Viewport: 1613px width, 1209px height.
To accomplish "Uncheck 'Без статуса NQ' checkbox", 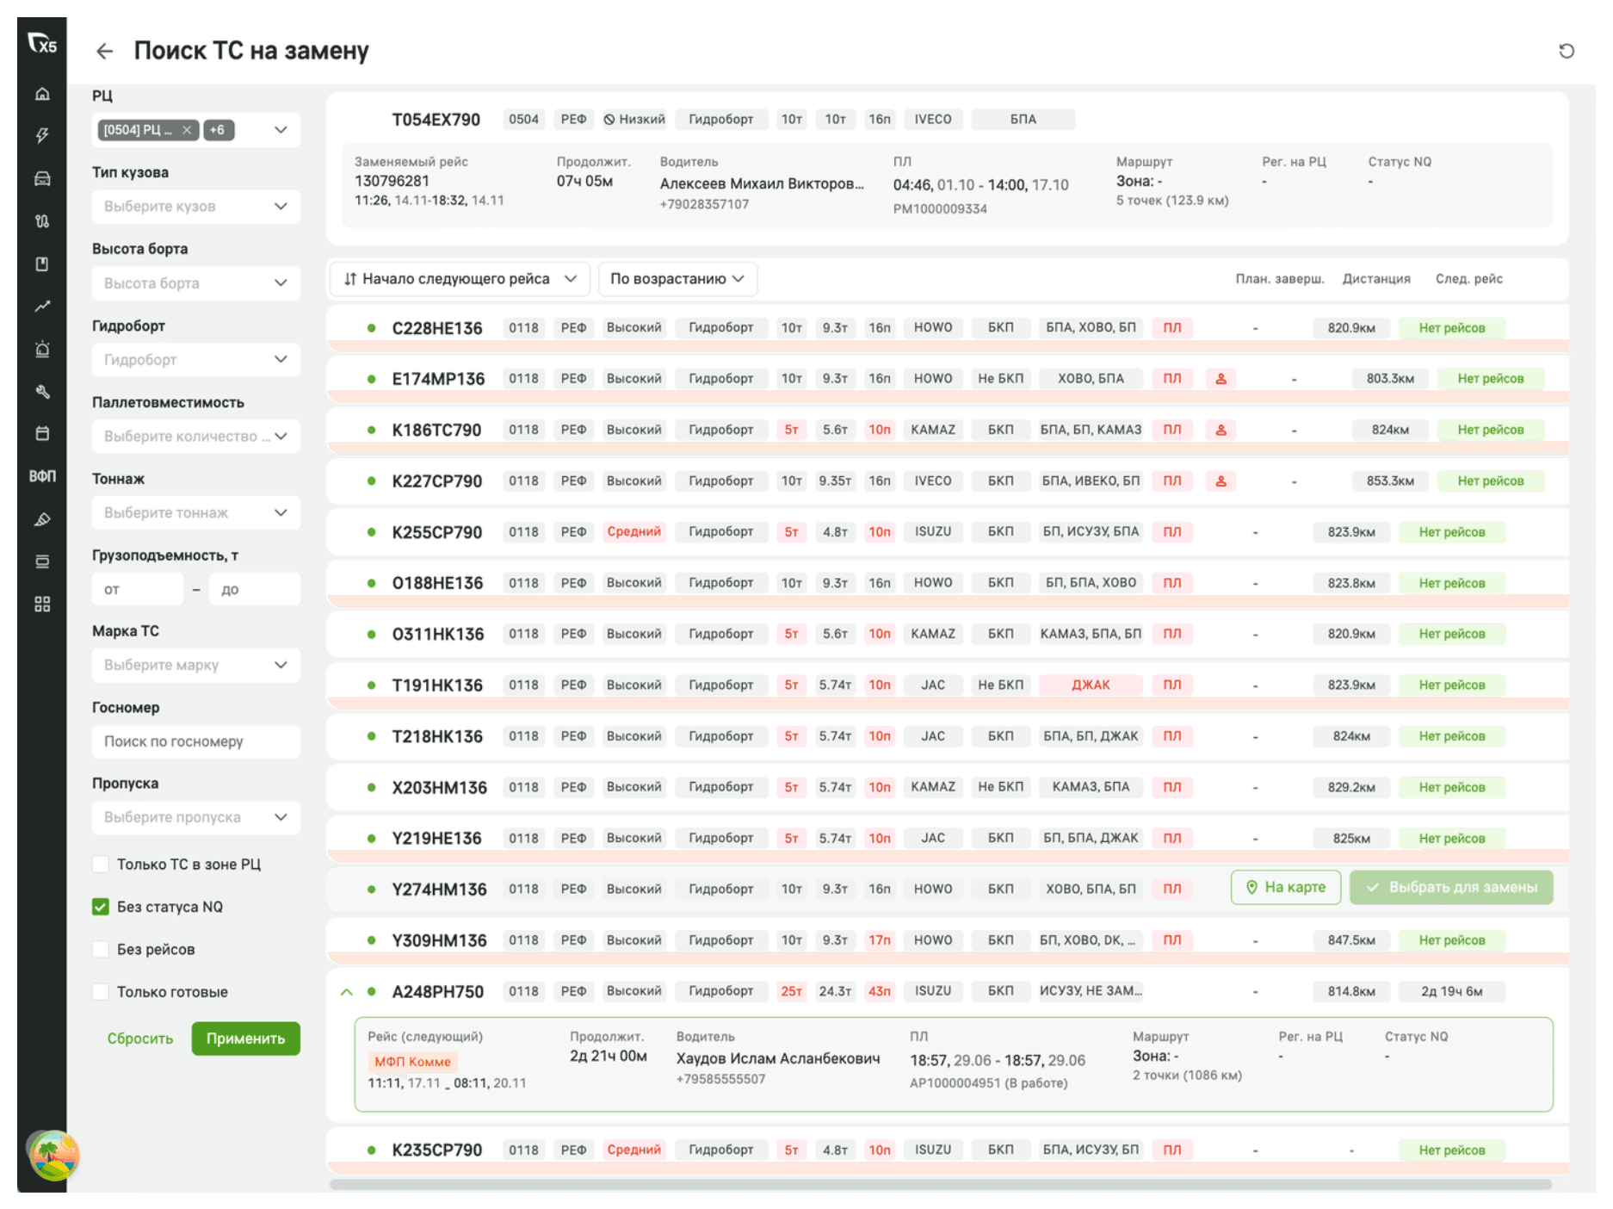I will pos(101,907).
